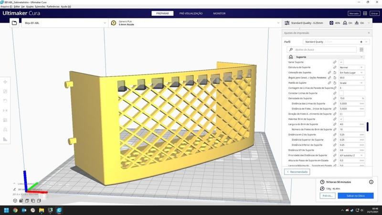Screen dimensions: 382x215
Task: Open File Explorer from the taskbar
Action: pos(42,210)
